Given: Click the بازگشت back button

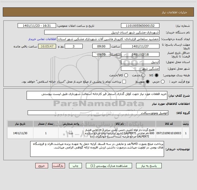Looking at the screenshot, I should click(x=59, y=166).
